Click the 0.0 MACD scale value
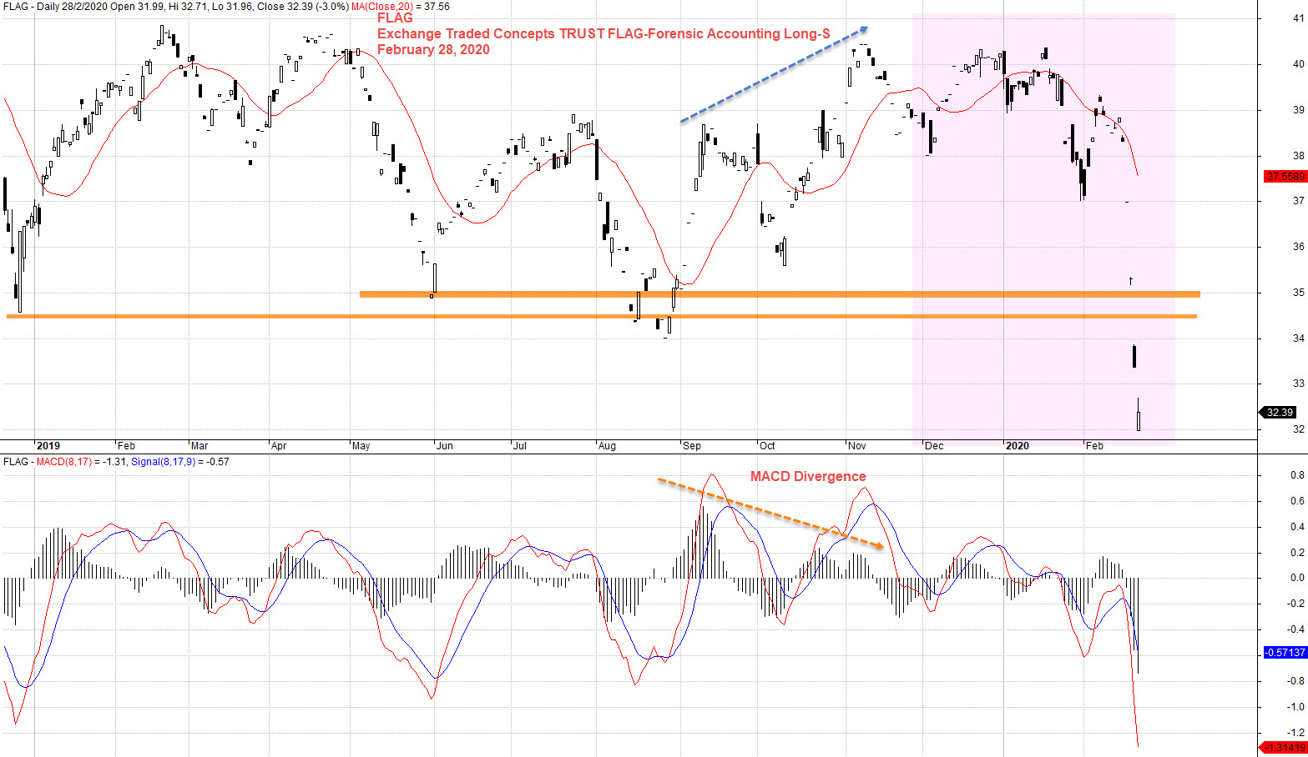 tap(1297, 578)
